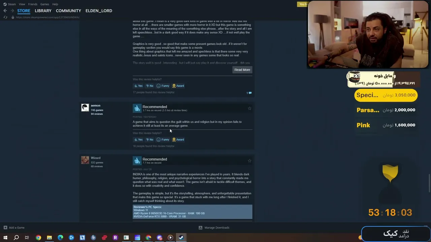Click "7.7 hrs on record" on Wizard's review
The width and height of the screenshot is (431, 242).
click(152, 163)
